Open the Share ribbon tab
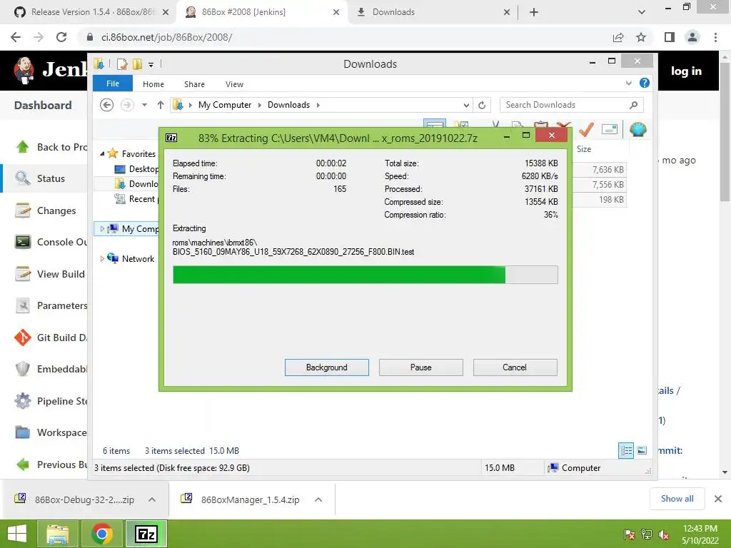The height and width of the screenshot is (548, 731). point(194,84)
